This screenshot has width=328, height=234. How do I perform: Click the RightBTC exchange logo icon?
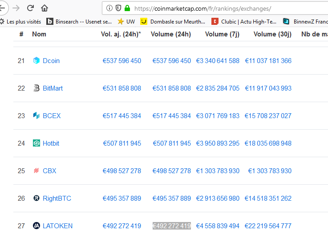[x=36, y=198]
